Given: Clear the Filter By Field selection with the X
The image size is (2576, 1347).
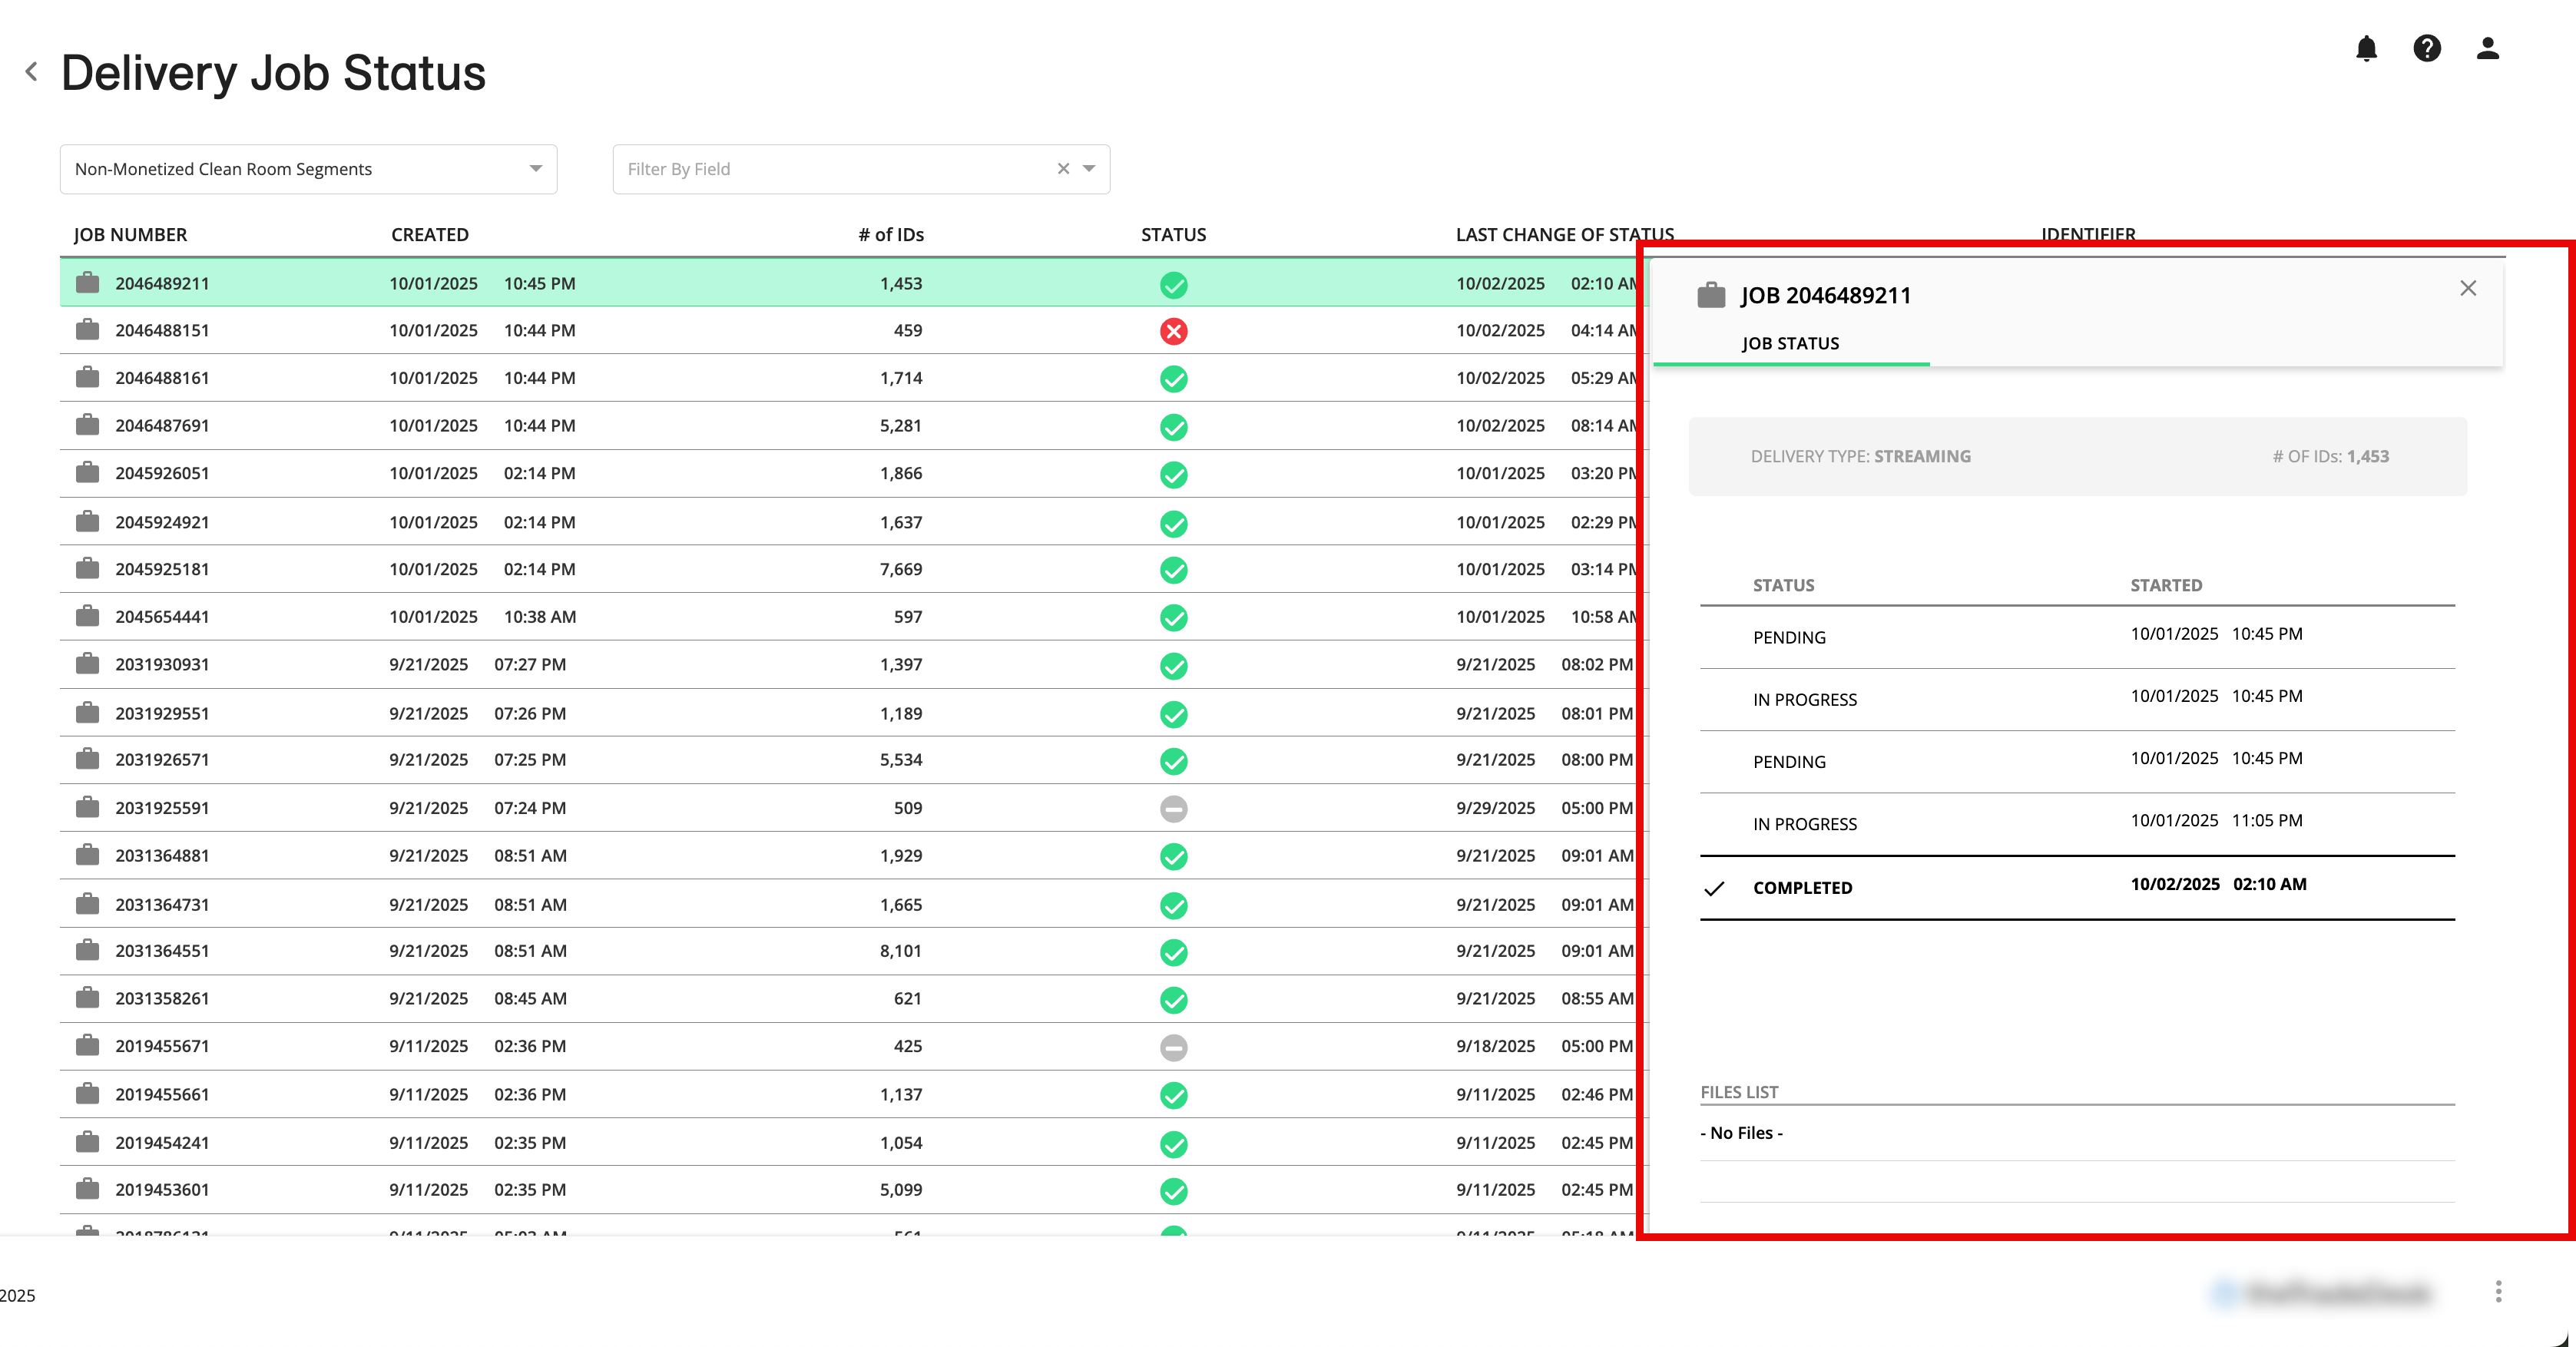Looking at the screenshot, I should click(x=1062, y=168).
